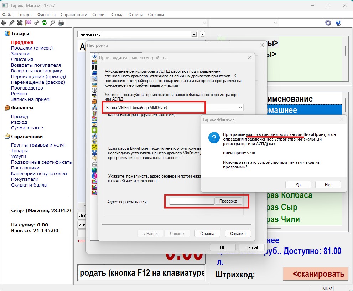This screenshot has width=353, height=291.
Task: Click the Адрес сервера кассы input field
Action: coord(191,201)
